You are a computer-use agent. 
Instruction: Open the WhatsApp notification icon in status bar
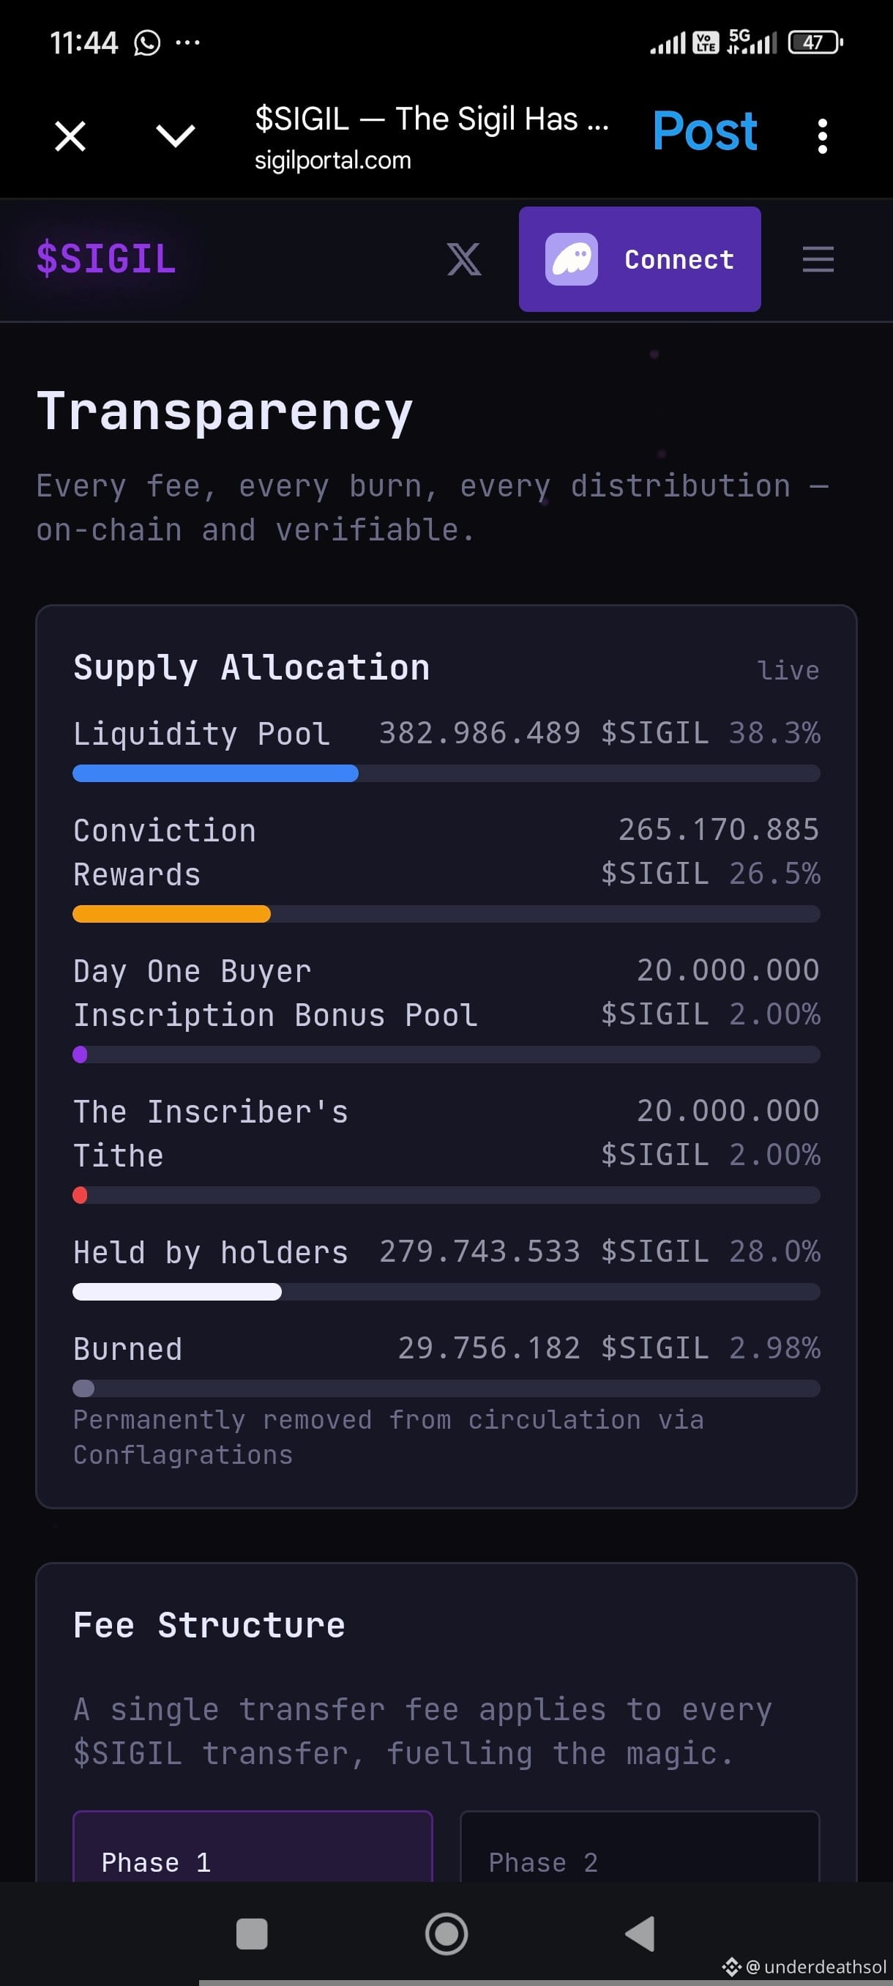pos(146,42)
